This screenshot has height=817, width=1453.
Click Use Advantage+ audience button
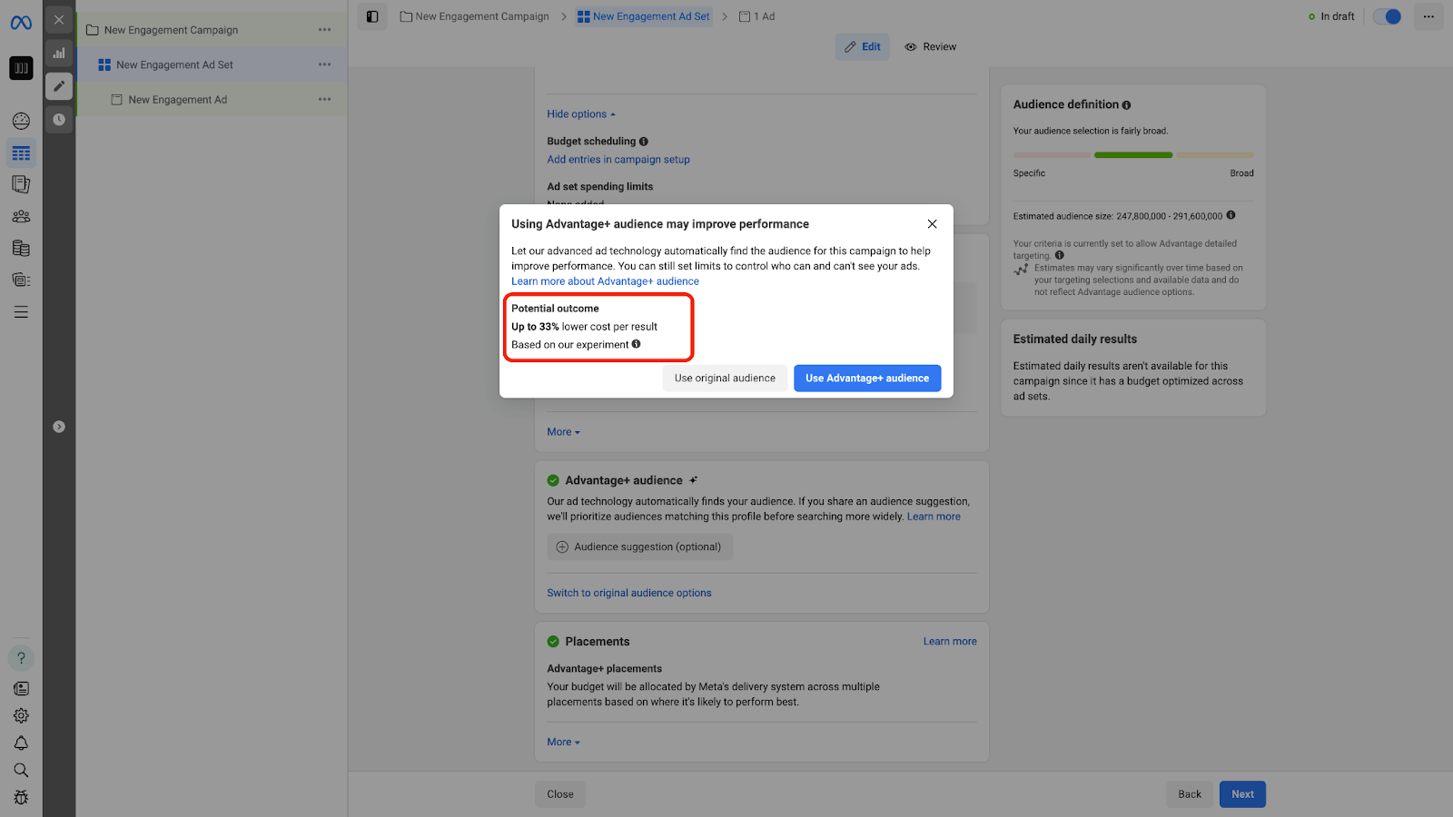[x=867, y=379]
